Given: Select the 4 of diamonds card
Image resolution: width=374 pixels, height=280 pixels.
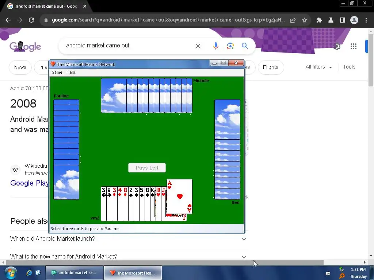Looking at the screenshot, I should tap(120, 203).
